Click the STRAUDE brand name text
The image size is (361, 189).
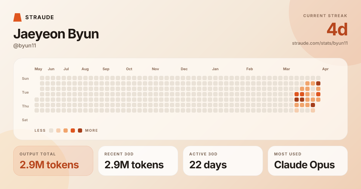pyautogui.click(x=40, y=17)
